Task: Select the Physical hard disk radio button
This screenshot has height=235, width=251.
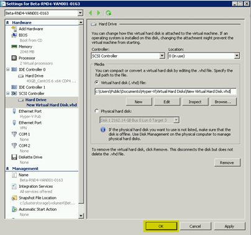Action: [x=96, y=111]
